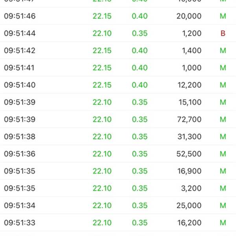236x236 pixels.
Task: Click the 16,900 volume value
Action: point(189,171)
